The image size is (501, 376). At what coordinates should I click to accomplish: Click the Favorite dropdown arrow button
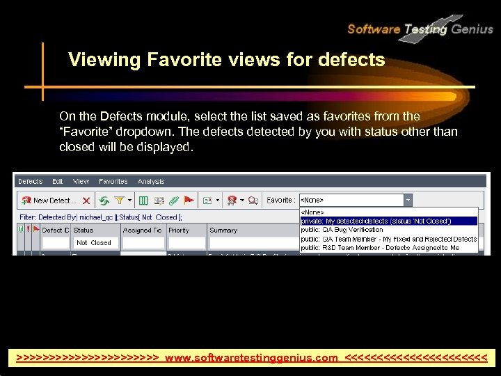408,200
